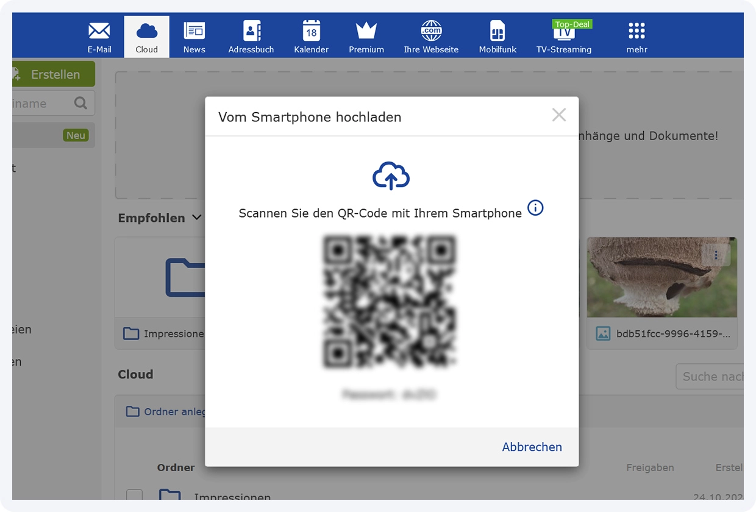Expand the Empfohlen dropdown
This screenshot has width=756, height=512.
(x=196, y=217)
